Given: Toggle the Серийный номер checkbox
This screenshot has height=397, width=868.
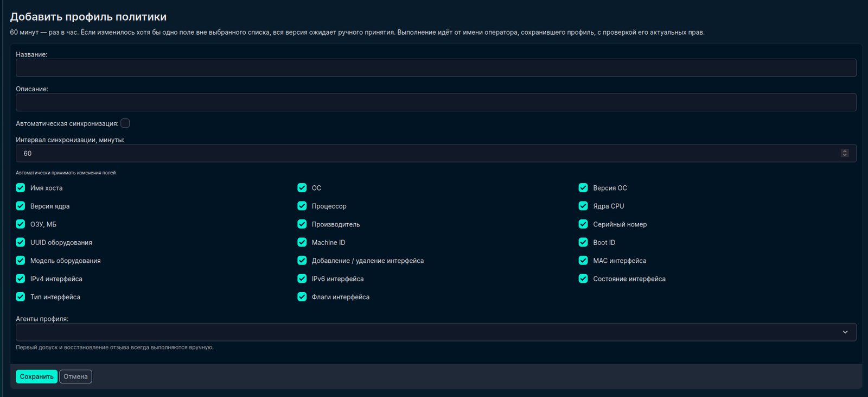Looking at the screenshot, I should pos(583,224).
